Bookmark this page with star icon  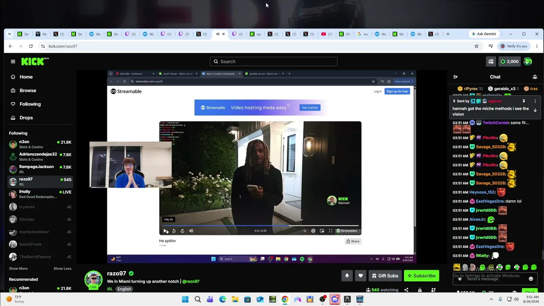(476, 46)
